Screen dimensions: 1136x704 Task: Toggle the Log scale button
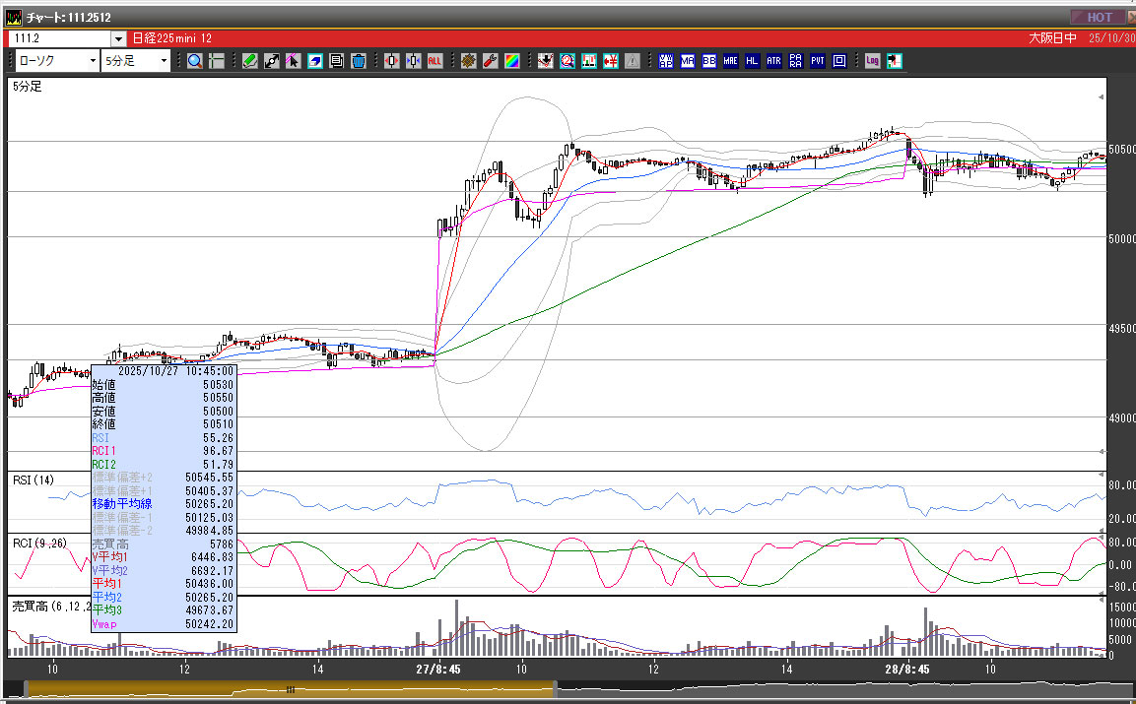pos(872,61)
